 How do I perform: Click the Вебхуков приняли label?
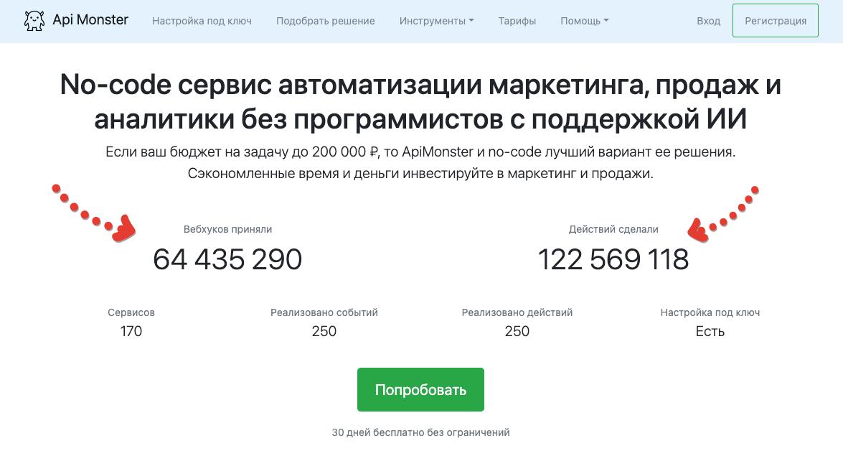click(228, 229)
